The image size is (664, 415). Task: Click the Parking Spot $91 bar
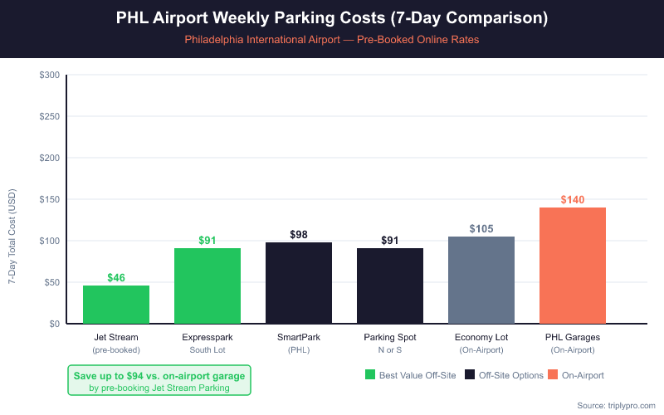[x=390, y=286]
